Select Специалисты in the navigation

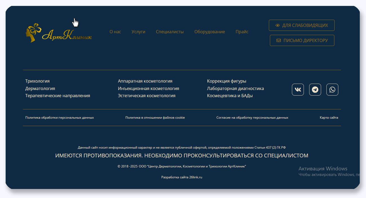click(x=170, y=32)
